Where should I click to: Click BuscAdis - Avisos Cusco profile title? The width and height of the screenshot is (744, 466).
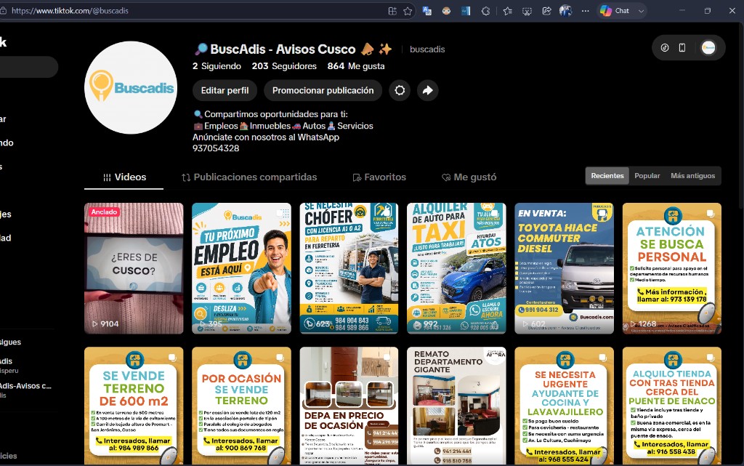tap(283, 49)
